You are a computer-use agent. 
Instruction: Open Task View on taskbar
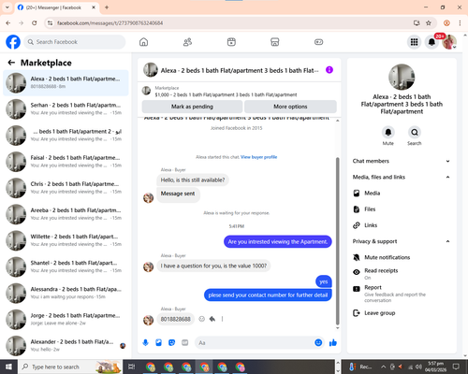pyautogui.click(x=131, y=367)
